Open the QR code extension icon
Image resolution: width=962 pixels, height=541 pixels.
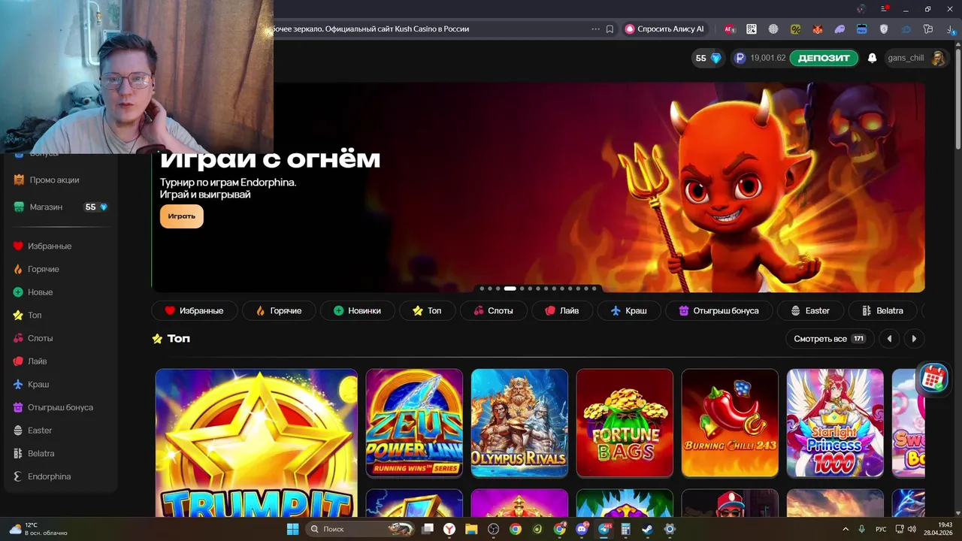tap(751, 29)
